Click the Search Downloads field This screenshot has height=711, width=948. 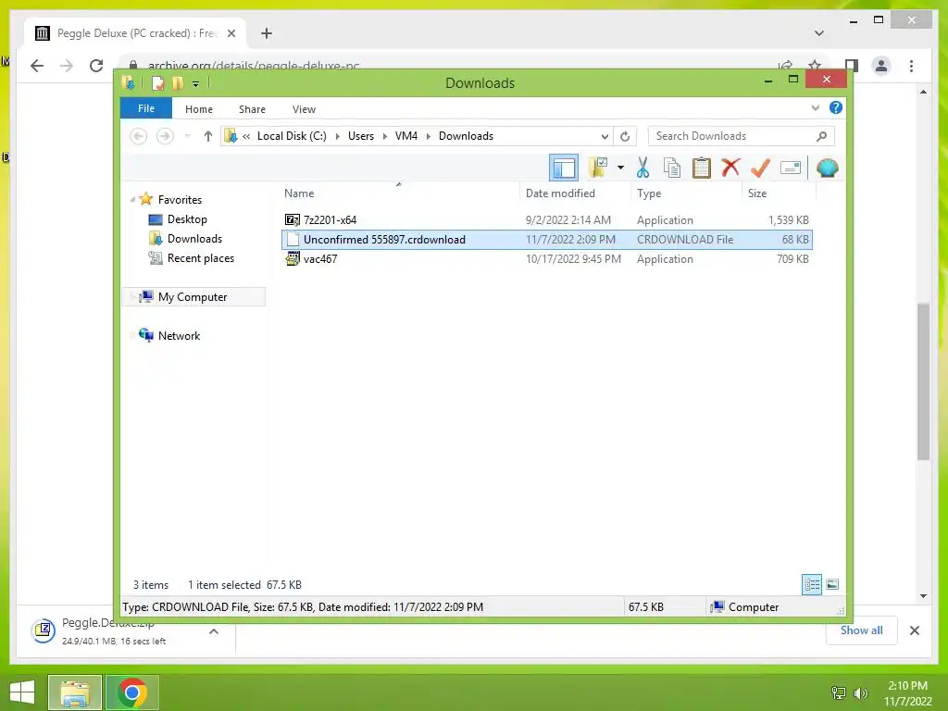tap(741, 136)
